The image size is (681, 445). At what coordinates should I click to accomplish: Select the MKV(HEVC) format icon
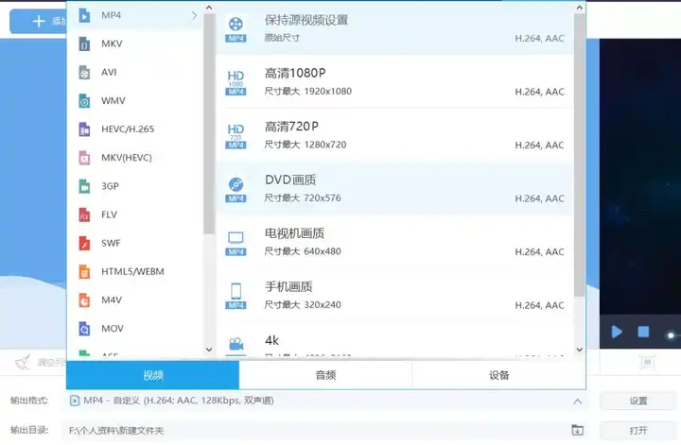84,158
